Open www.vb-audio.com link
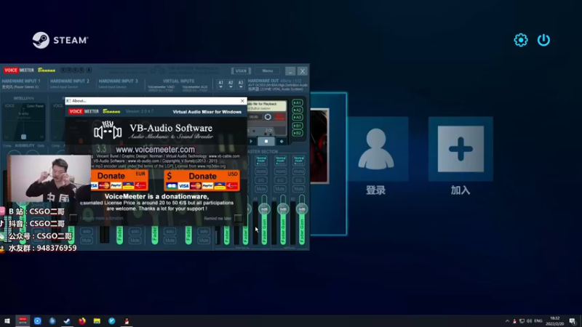The height and width of the screenshot is (327, 582). coord(143,161)
